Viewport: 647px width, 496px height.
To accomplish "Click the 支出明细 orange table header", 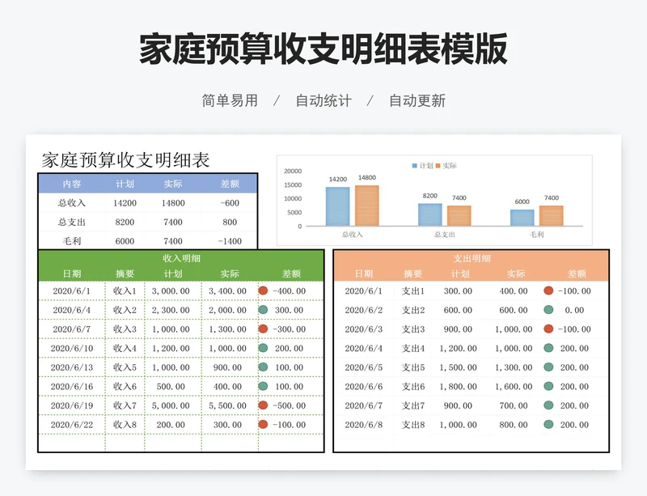I will (472, 259).
